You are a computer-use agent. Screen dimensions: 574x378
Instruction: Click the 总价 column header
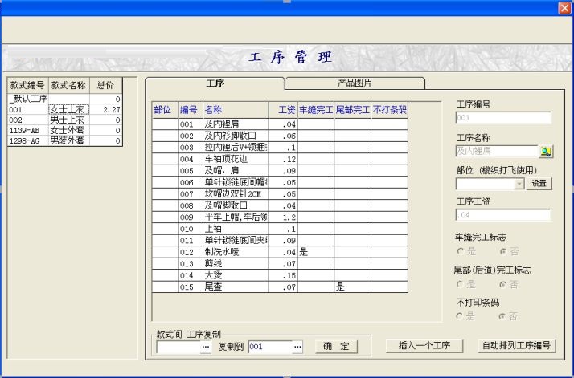pyautogui.click(x=106, y=86)
